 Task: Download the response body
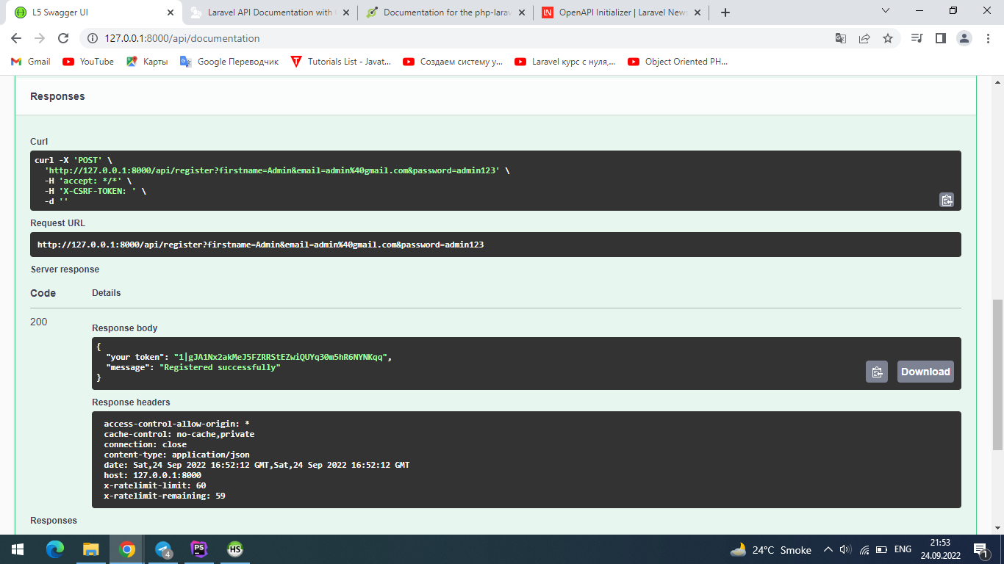(x=925, y=372)
